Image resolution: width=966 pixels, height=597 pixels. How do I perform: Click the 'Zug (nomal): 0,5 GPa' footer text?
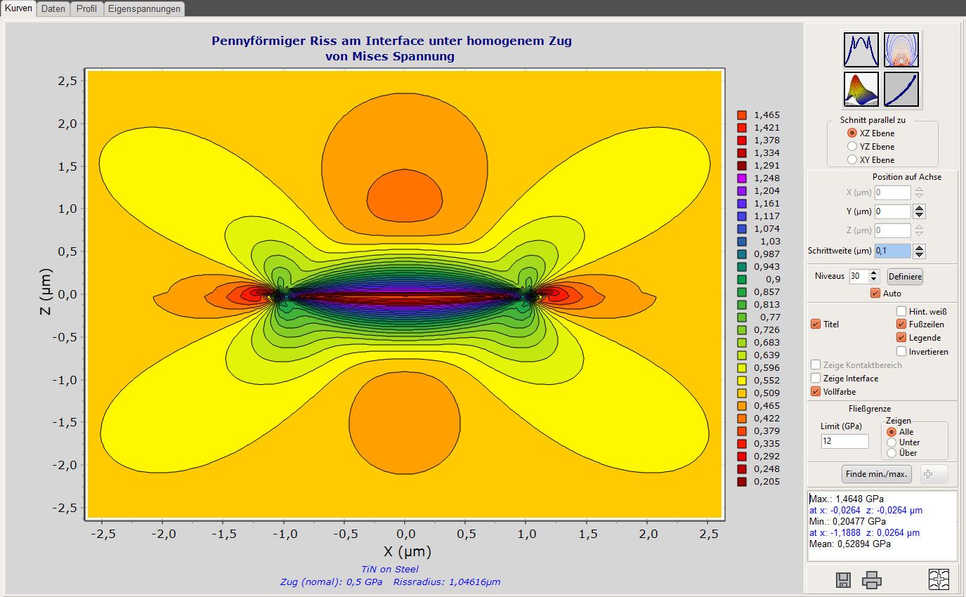(331, 582)
